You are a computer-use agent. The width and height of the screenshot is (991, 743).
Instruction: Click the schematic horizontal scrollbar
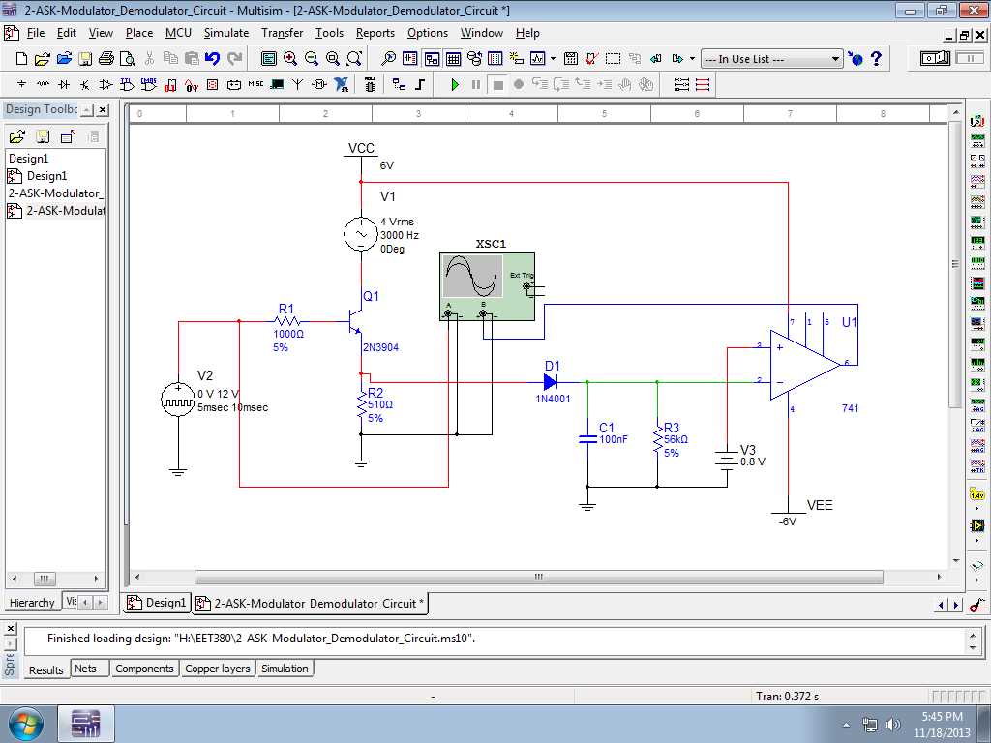click(538, 577)
